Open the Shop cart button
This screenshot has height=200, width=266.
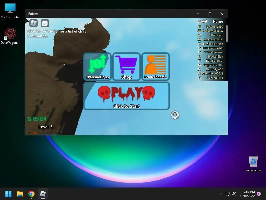click(127, 66)
